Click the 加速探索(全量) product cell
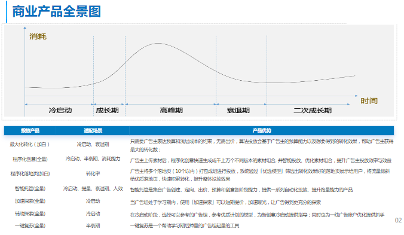Screen dimensions: 404x235 [x=30, y=201]
